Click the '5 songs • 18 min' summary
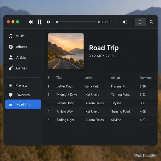The height and width of the screenshot is (161, 161). pyautogui.click(x=103, y=55)
